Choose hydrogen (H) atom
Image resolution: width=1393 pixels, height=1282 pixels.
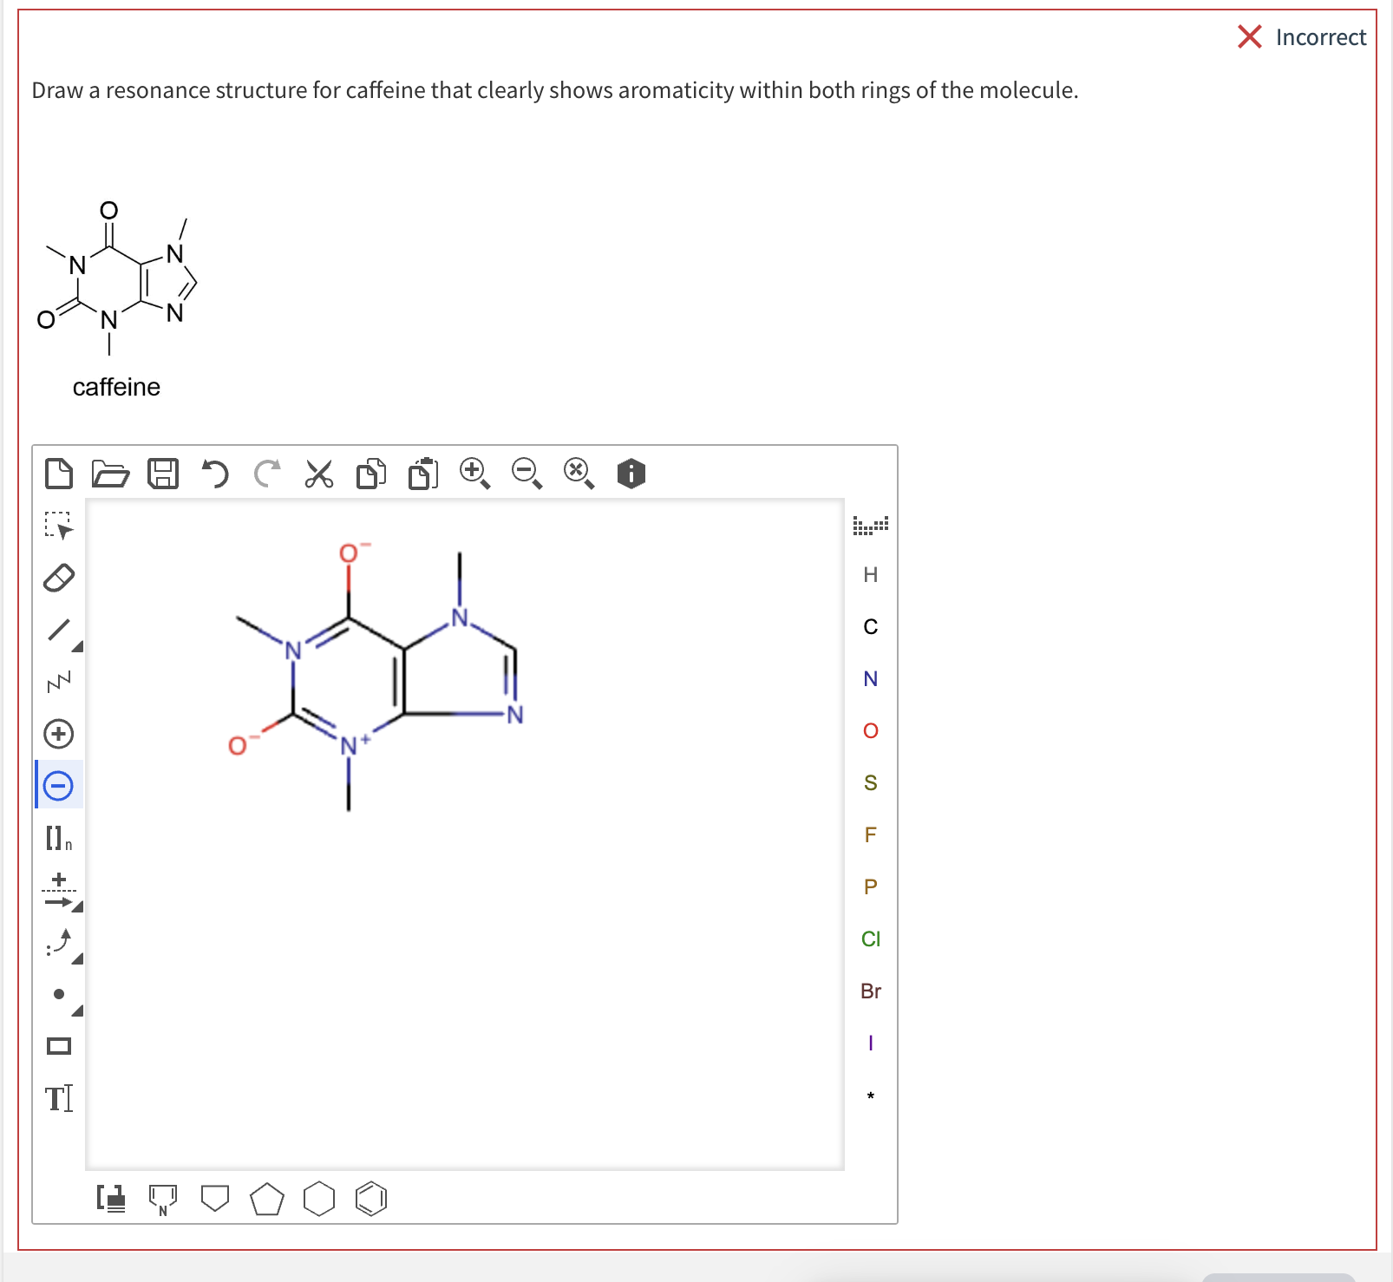(x=871, y=575)
